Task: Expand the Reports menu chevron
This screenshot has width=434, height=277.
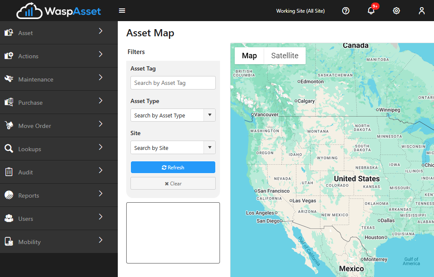Action: pyautogui.click(x=101, y=194)
